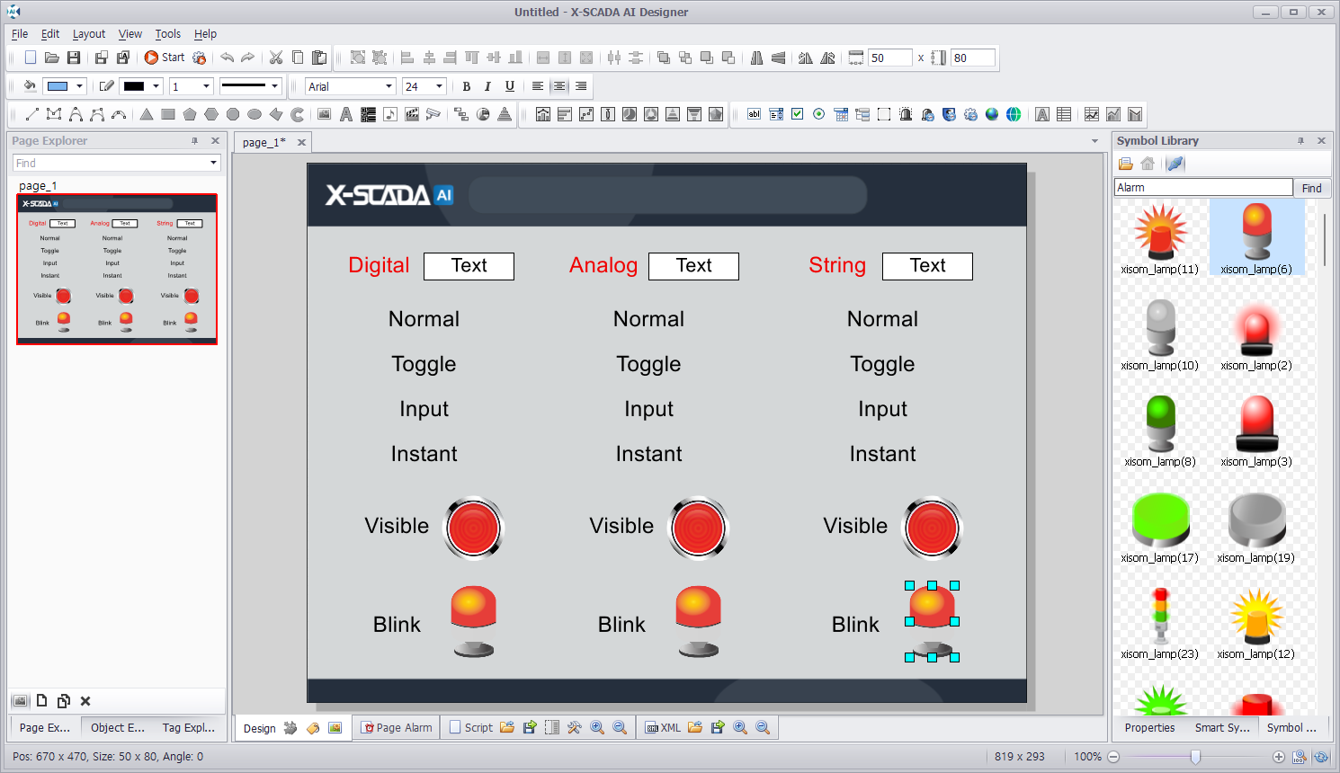Viewport: 1340px width, 773px height.
Task: Select the line drawing tool
Action: [32, 114]
